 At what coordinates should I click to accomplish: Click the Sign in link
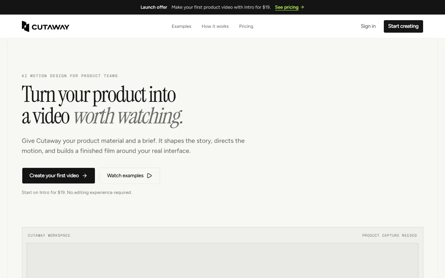368,26
